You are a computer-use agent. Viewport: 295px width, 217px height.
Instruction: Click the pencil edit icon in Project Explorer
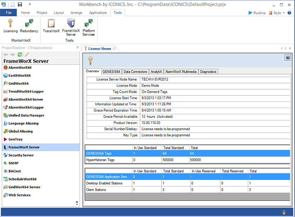27,55
